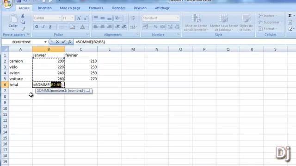Open the BDMOYENNE name box dropdown
Viewport: 296px width, 166px height.
pos(45,42)
